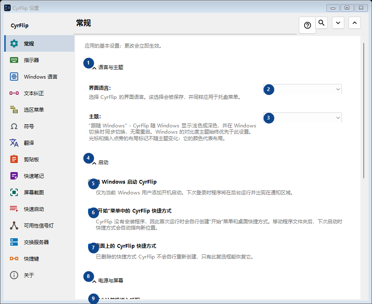Open the Windows 语言 globe page
The image size is (372, 304).
pos(39,77)
